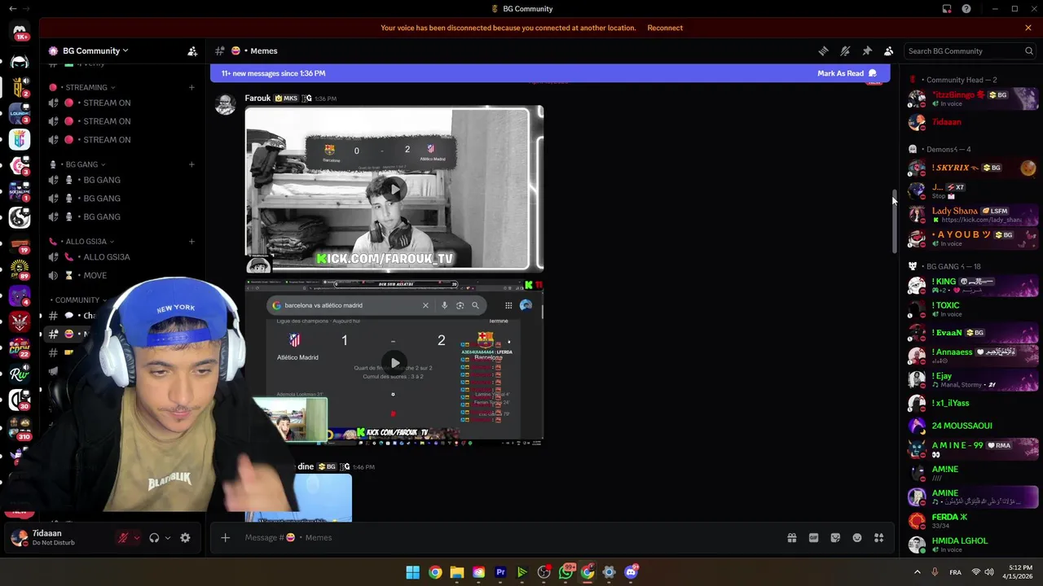Show hidden system tray icons
The width and height of the screenshot is (1043, 586).
(x=917, y=572)
